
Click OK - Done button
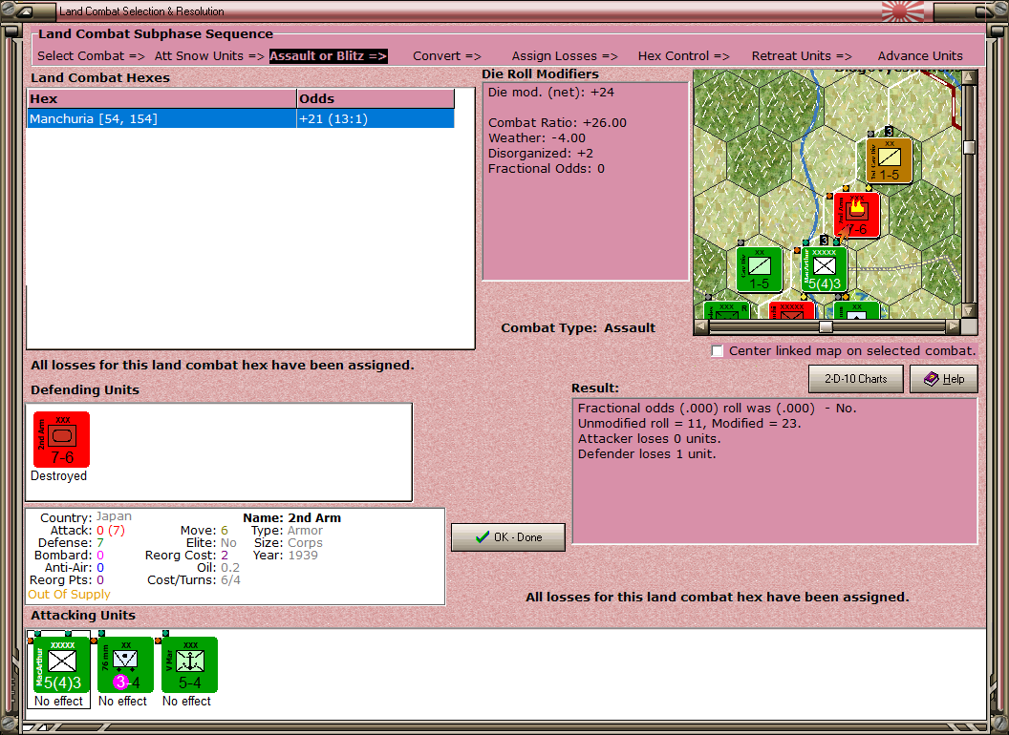508,537
